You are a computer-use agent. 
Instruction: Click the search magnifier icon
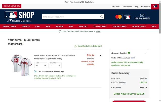[x=101, y=17]
